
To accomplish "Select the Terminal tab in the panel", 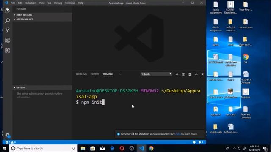I will 108,74.
